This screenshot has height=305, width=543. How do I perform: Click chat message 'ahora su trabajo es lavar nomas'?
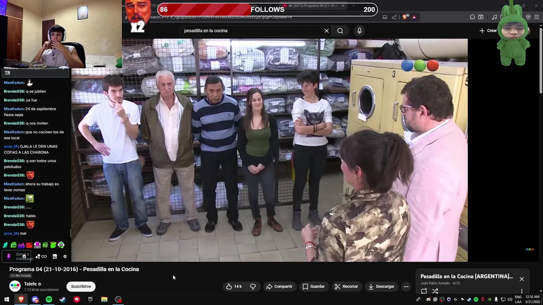pyautogui.click(x=31, y=187)
